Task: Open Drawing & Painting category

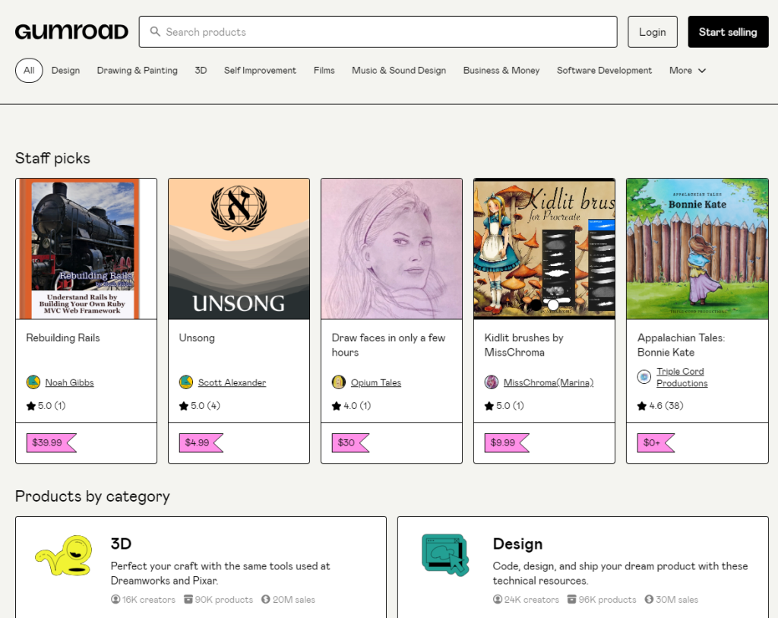Action: pyautogui.click(x=137, y=71)
